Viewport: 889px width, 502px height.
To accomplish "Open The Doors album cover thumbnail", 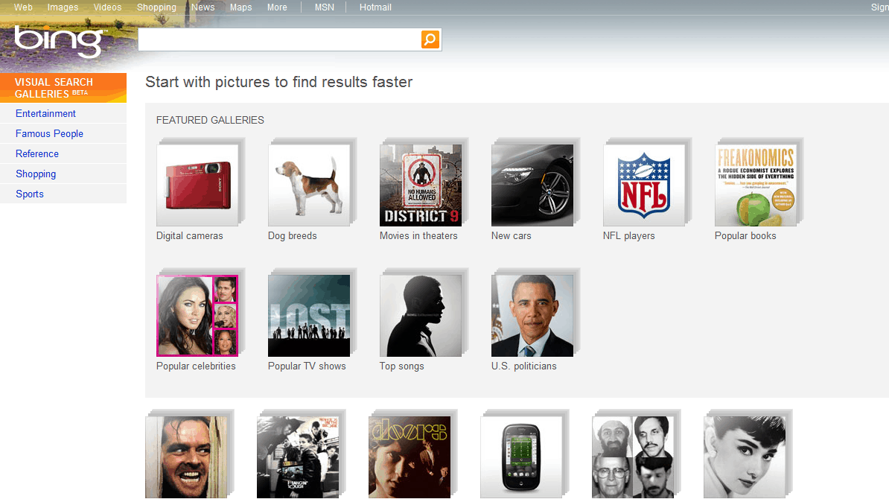I will click(410, 457).
